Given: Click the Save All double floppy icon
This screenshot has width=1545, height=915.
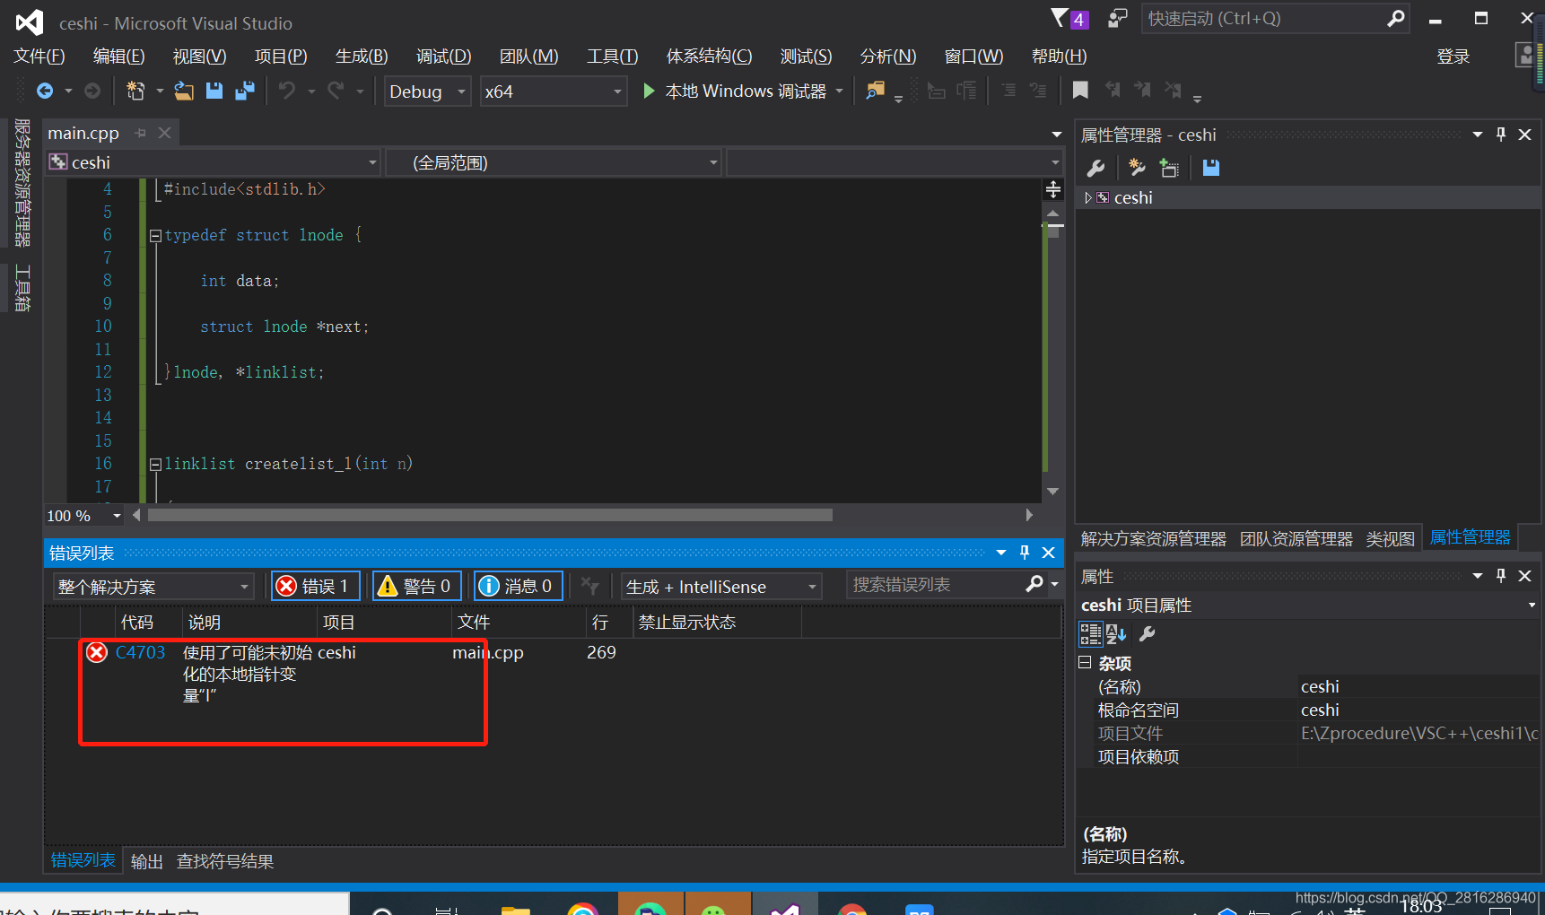Looking at the screenshot, I should 245,91.
